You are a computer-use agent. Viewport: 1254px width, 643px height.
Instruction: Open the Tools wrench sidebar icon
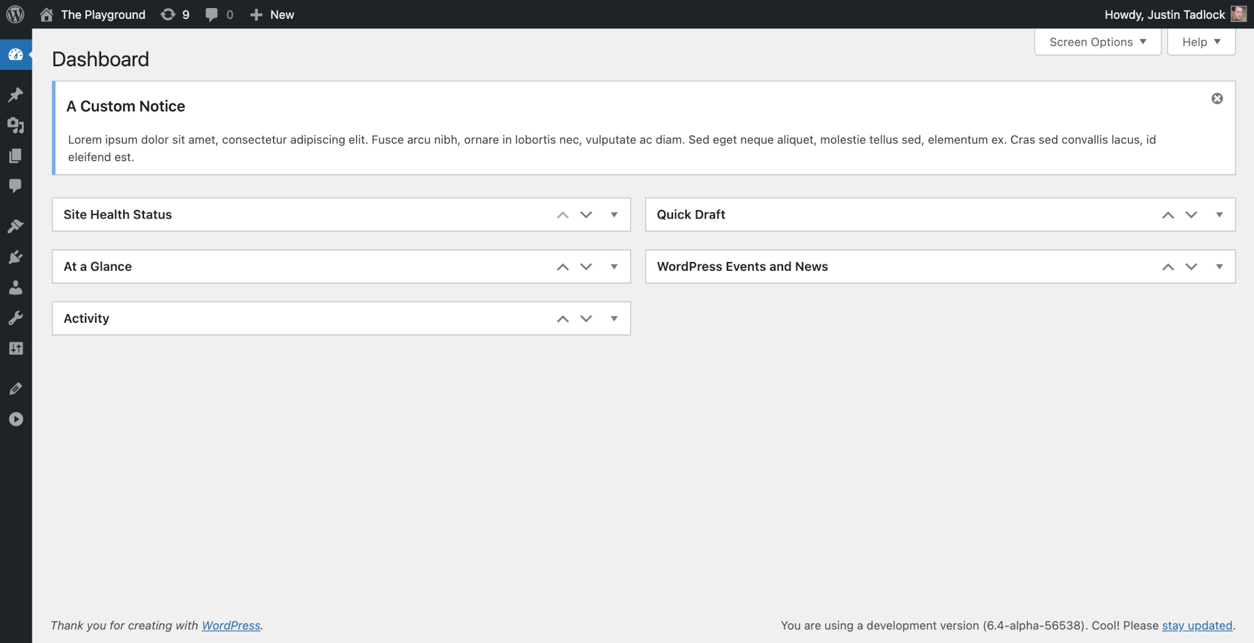15,318
